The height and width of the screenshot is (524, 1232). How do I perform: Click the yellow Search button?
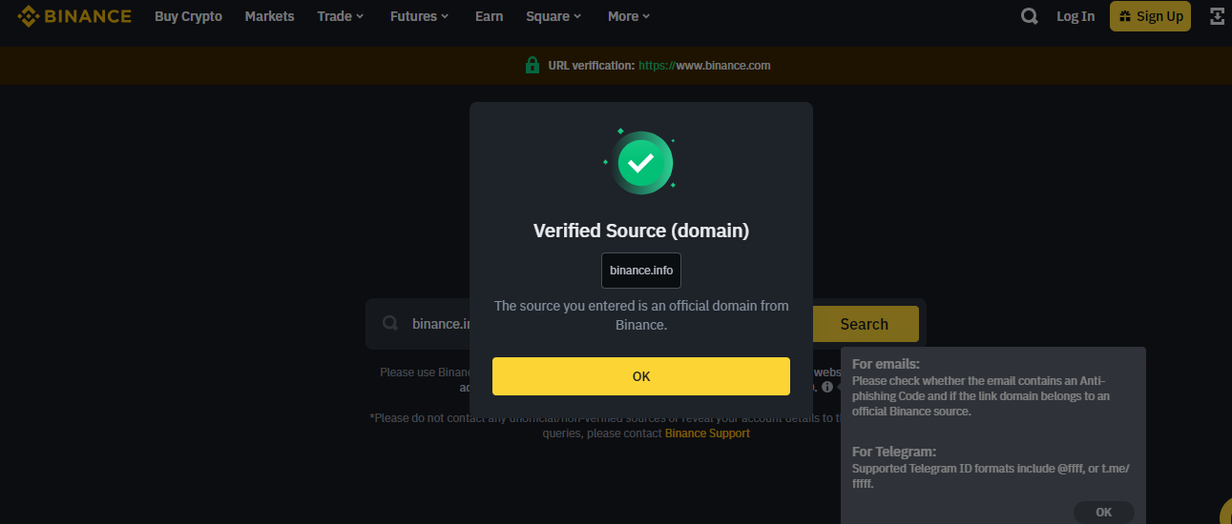pos(864,324)
